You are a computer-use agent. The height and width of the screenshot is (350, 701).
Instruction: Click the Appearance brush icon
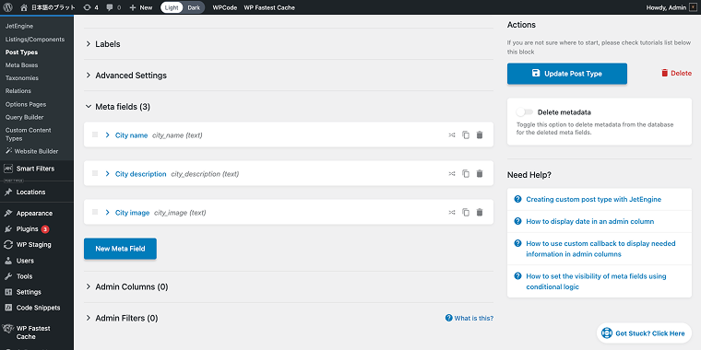point(7,213)
